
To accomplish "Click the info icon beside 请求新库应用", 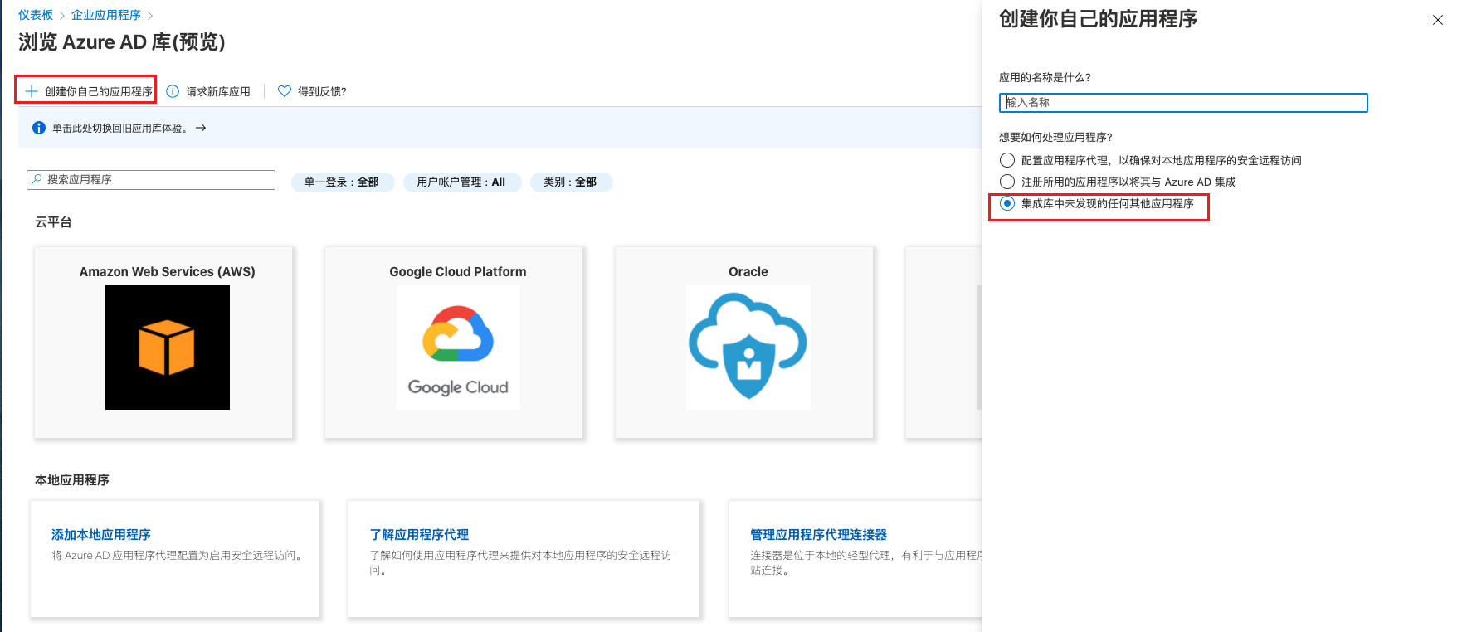I will pyautogui.click(x=173, y=91).
